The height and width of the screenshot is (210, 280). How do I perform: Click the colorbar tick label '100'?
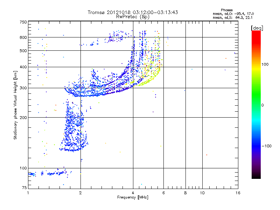coord(265,64)
